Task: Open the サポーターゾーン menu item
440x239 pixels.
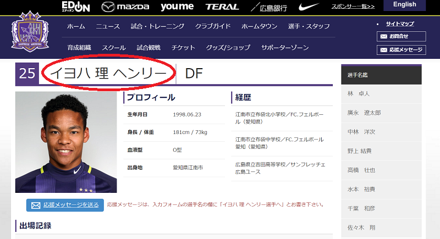Action: point(285,48)
